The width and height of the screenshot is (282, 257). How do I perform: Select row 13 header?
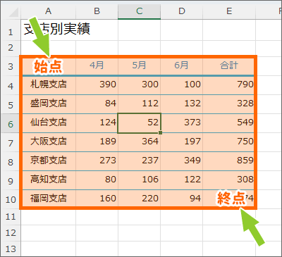(11, 249)
